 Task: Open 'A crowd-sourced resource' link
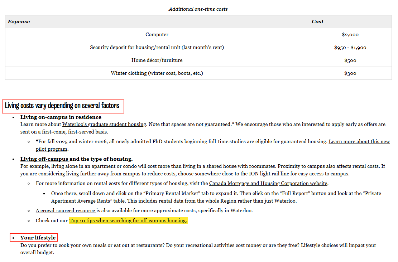[x=66, y=210]
